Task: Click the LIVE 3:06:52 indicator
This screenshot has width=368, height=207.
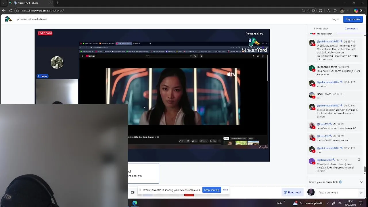Action: coord(45,33)
